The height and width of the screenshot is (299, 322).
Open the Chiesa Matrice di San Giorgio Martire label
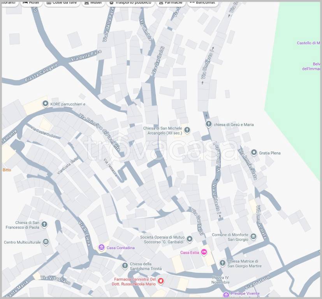(x=245, y=264)
